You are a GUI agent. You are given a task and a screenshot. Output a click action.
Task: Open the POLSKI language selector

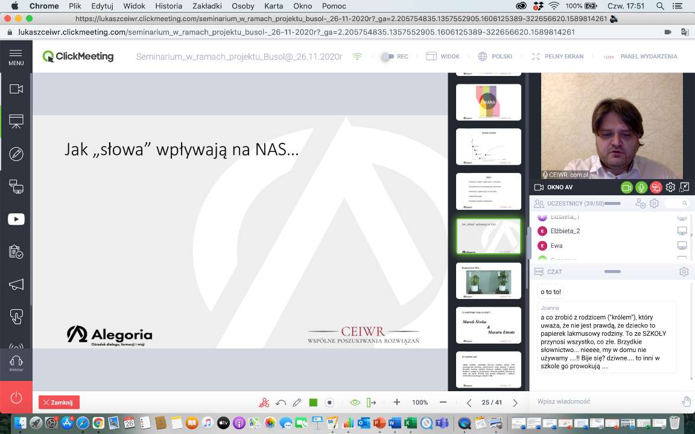[495, 57]
